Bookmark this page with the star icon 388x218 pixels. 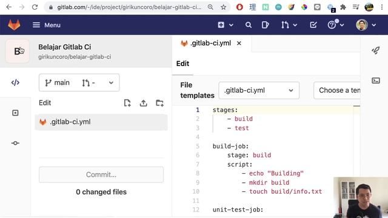224,7
